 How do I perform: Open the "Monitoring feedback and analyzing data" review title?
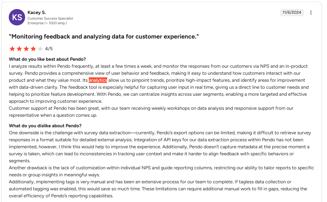pos(104,36)
